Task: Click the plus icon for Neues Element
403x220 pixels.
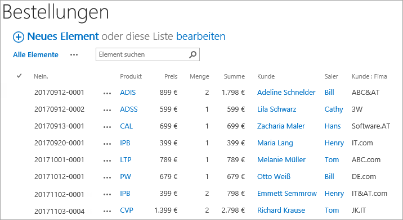Action: pos(19,37)
